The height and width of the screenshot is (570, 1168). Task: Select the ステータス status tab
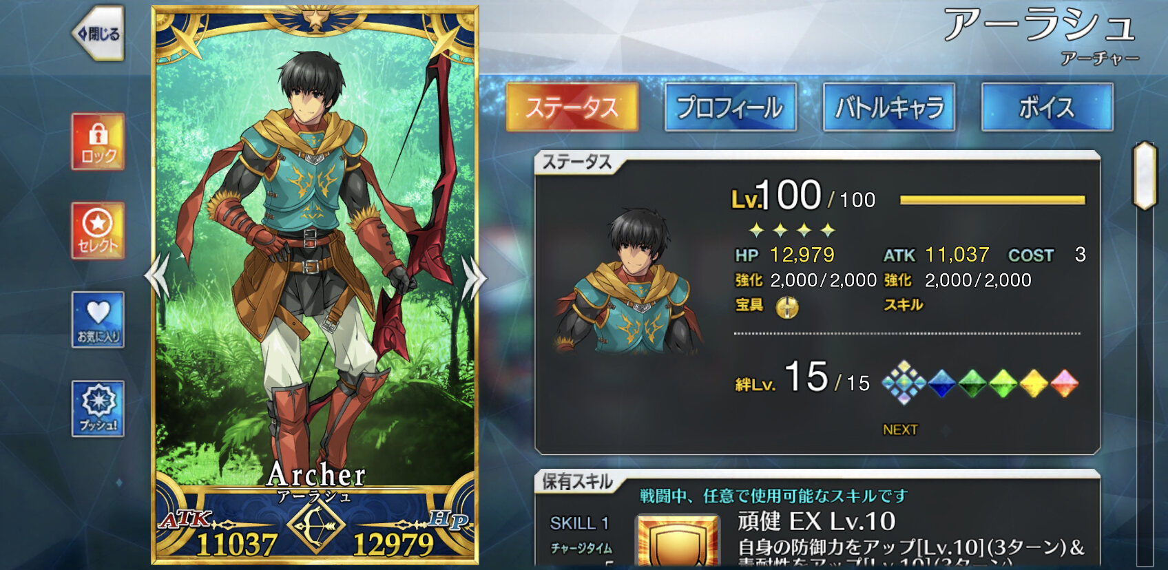(572, 107)
